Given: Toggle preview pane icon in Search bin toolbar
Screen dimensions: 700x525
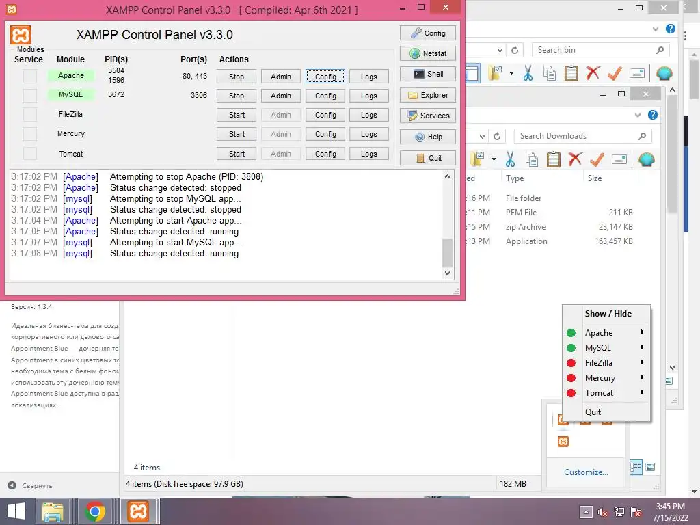Looking at the screenshot, I should 472,73.
